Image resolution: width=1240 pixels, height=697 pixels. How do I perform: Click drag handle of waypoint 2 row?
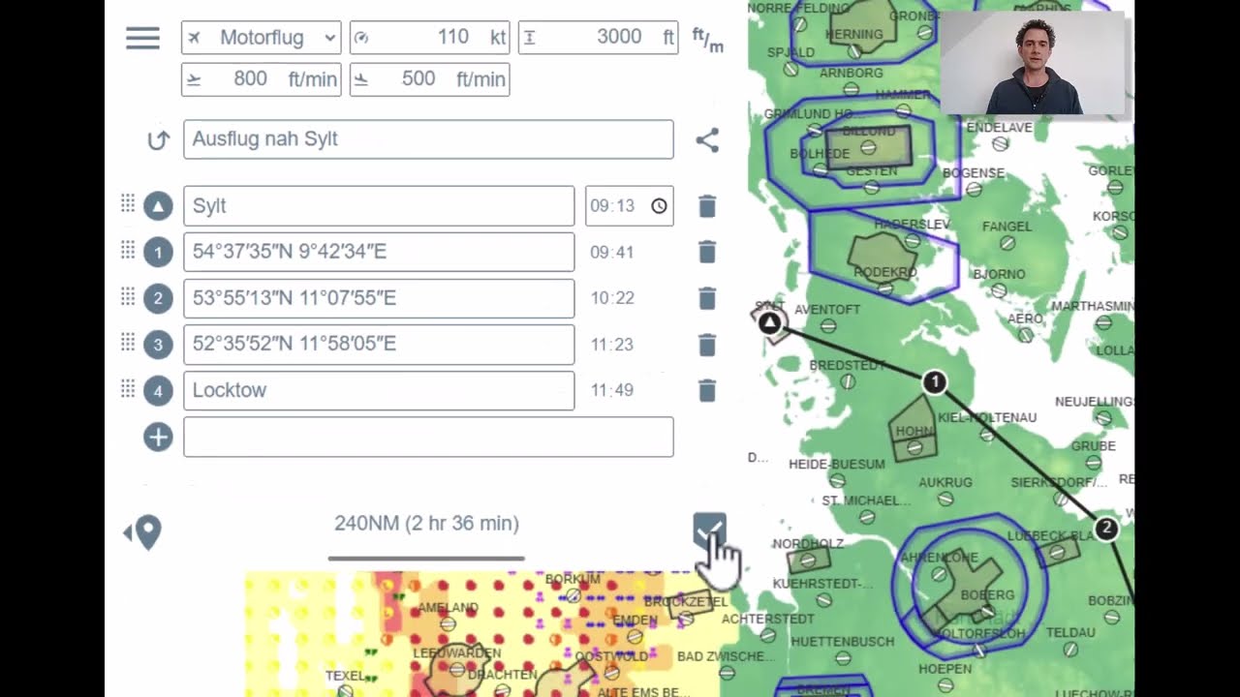[x=127, y=295]
